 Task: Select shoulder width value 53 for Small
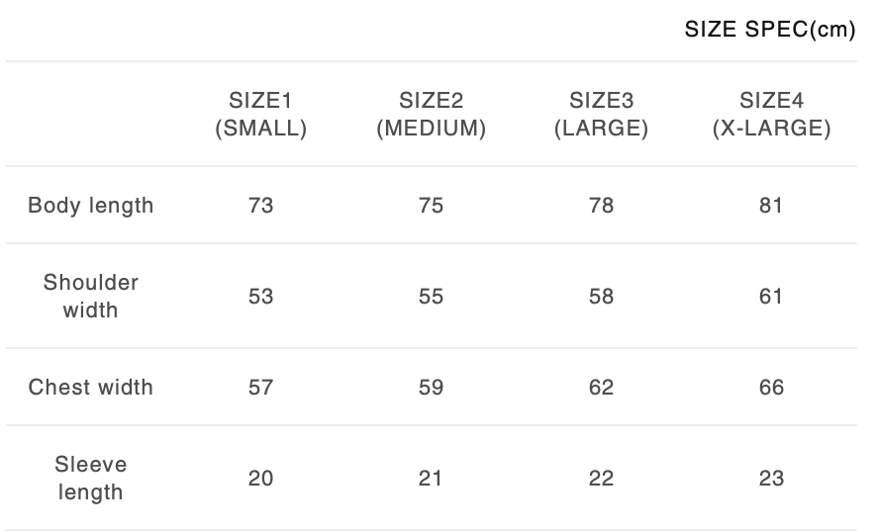coord(261,297)
